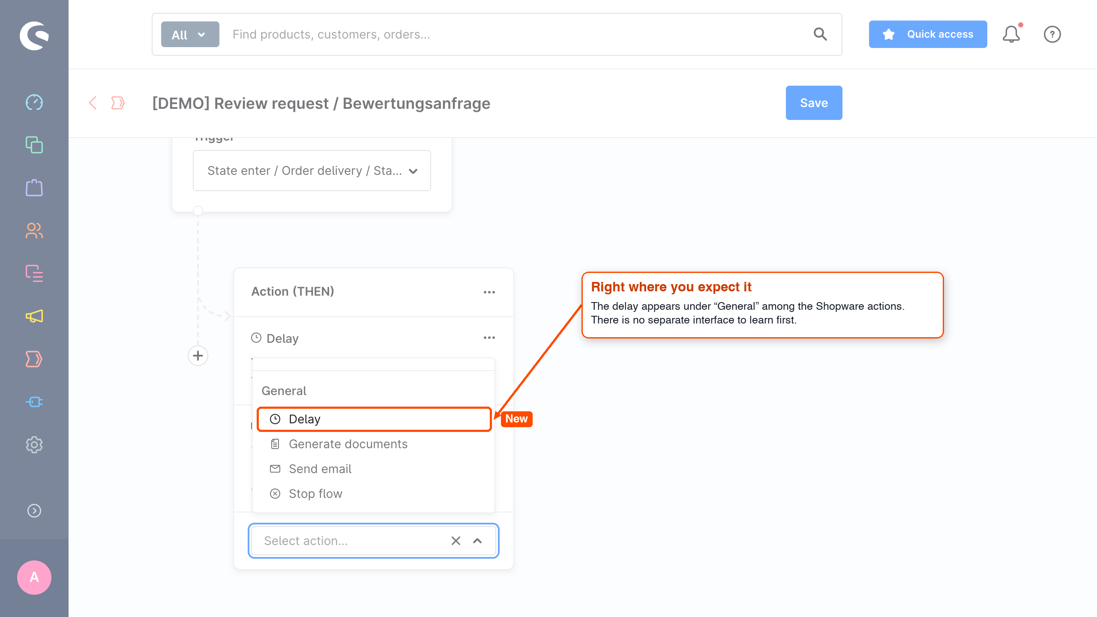Click the Action (THEN) heading
This screenshot has width=1097, height=617.
coord(293,291)
